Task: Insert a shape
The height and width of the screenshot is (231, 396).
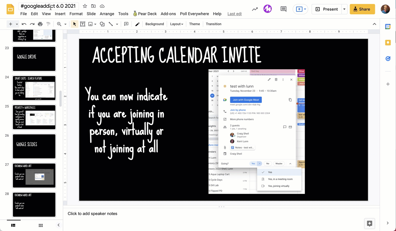Action: 102,24
